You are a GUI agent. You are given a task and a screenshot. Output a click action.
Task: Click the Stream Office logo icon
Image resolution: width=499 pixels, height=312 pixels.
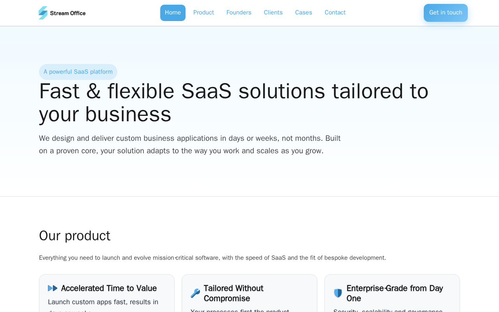pos(43,13)
